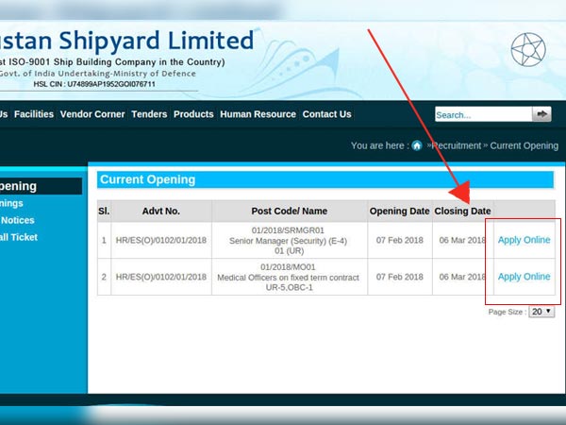This screenshot has width=566, height=425.
Task: Click the 01 (UR) vacancy text
Action: coord(290,251)
